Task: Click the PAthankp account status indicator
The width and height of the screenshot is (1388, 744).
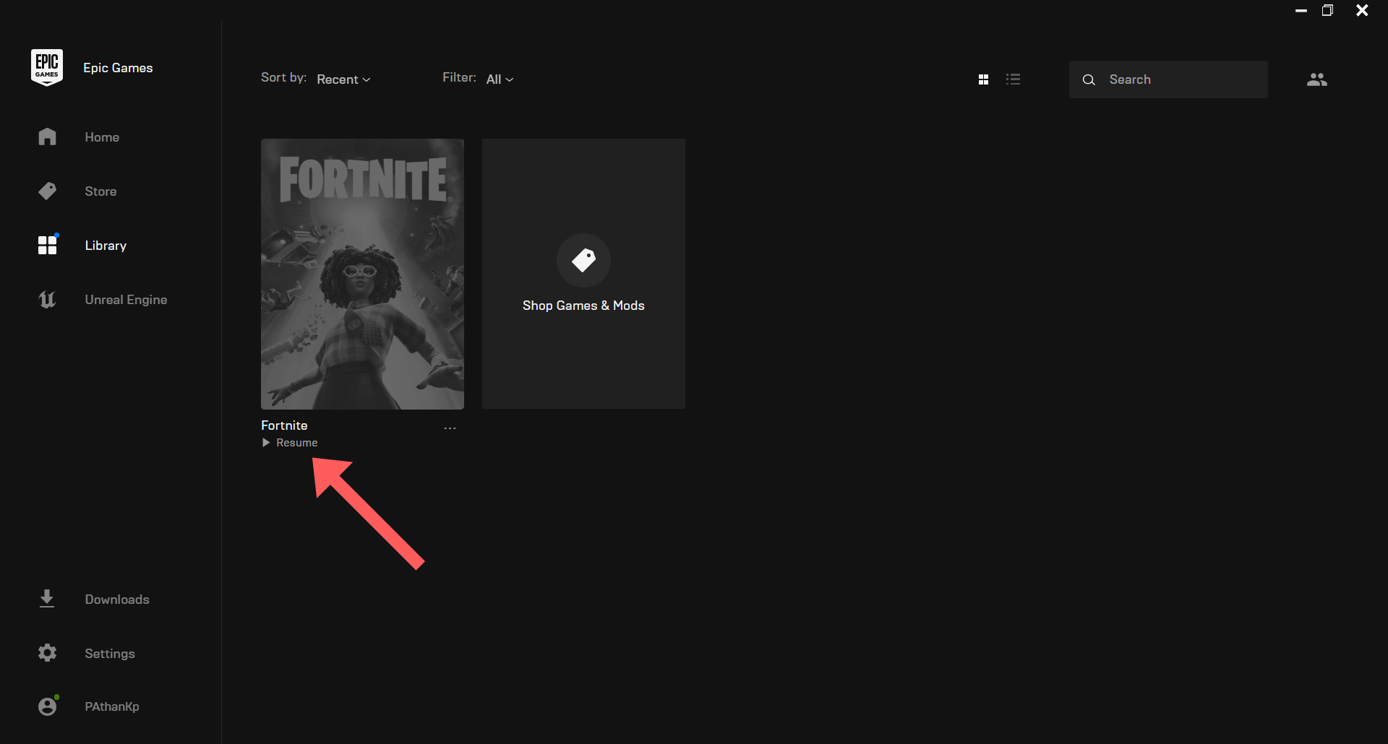Action: click(x=56, y=696)
